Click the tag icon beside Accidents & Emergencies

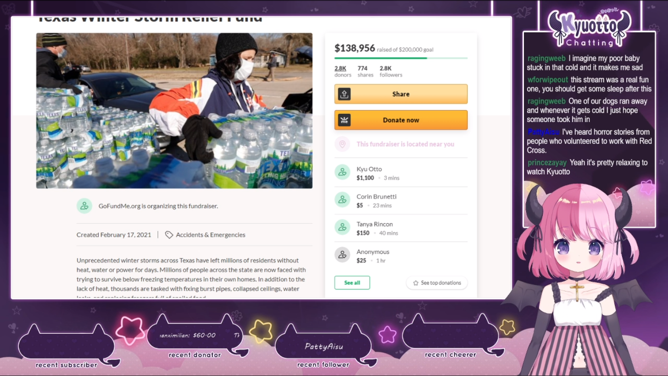(169, 235)
